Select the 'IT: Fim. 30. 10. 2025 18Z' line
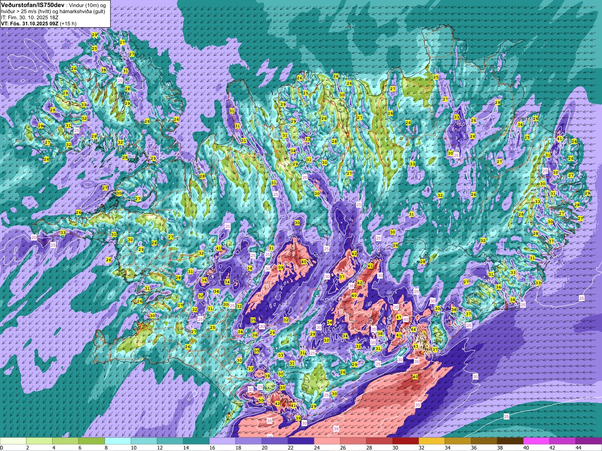The height and width of the screenshot is (451, 602). (x=30, y=17)
